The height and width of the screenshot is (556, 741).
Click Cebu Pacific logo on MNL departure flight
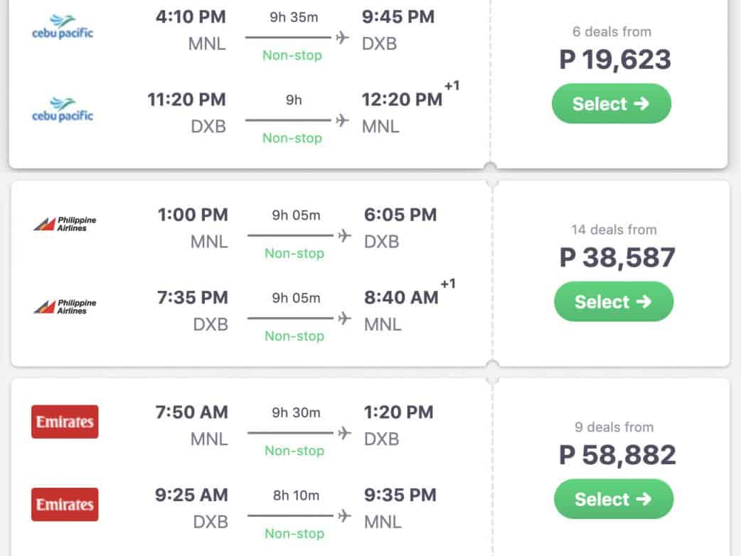click(x=63, y=28)
